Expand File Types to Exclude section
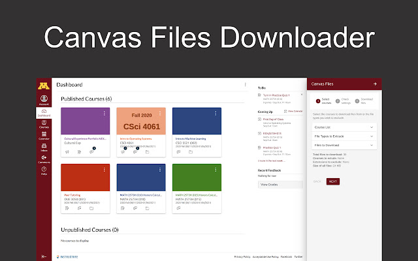The image size is (418, 261). point(344,136)
